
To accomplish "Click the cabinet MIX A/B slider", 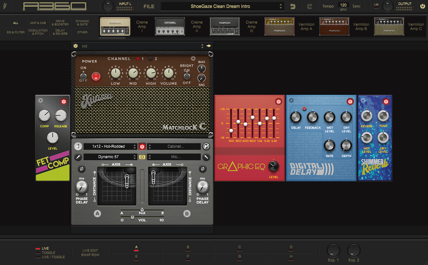I will (x=142, y=210).
